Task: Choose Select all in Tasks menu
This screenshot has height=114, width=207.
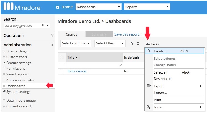Action: point(160,72)
